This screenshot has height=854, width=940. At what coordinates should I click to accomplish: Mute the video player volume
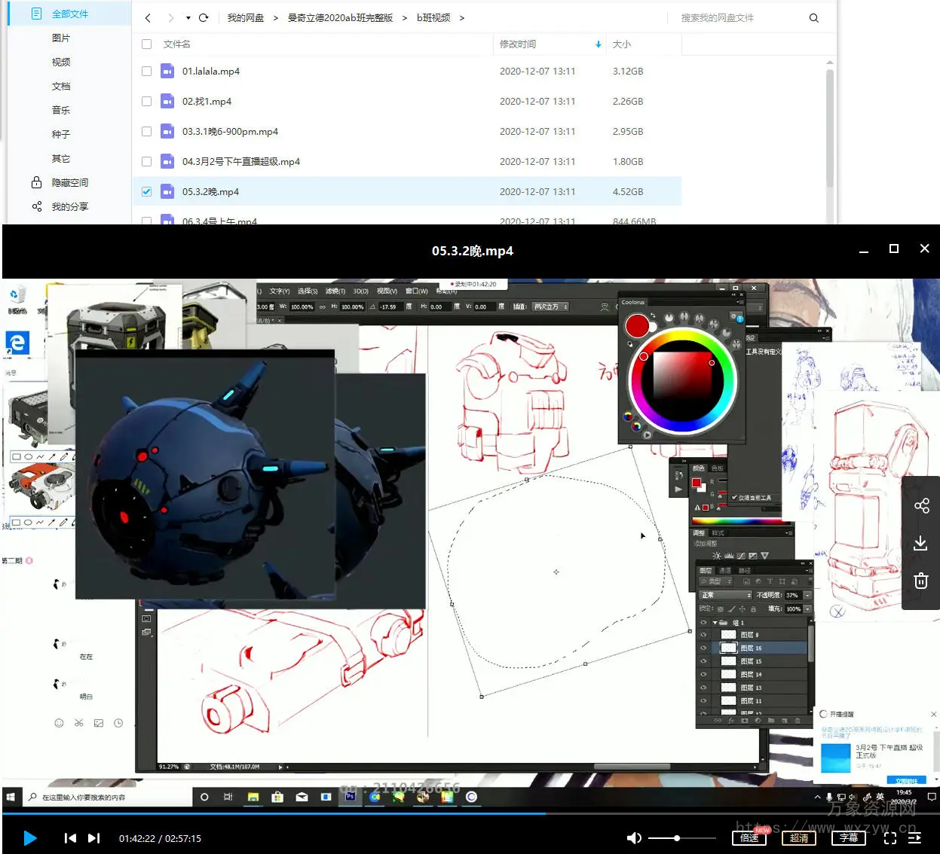(x=634, y=838)
